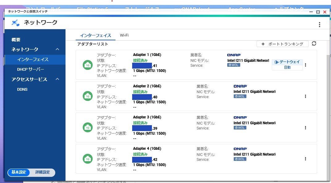Click the WOL badge of Adapter 2
The image size is (331, 183).
pyautogui.click(x=240, y=96)
